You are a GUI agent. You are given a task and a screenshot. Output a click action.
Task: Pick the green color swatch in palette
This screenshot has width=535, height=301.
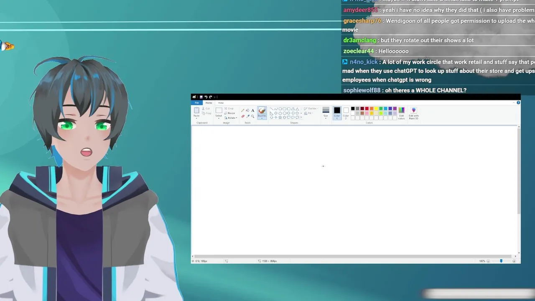(381, 109)
